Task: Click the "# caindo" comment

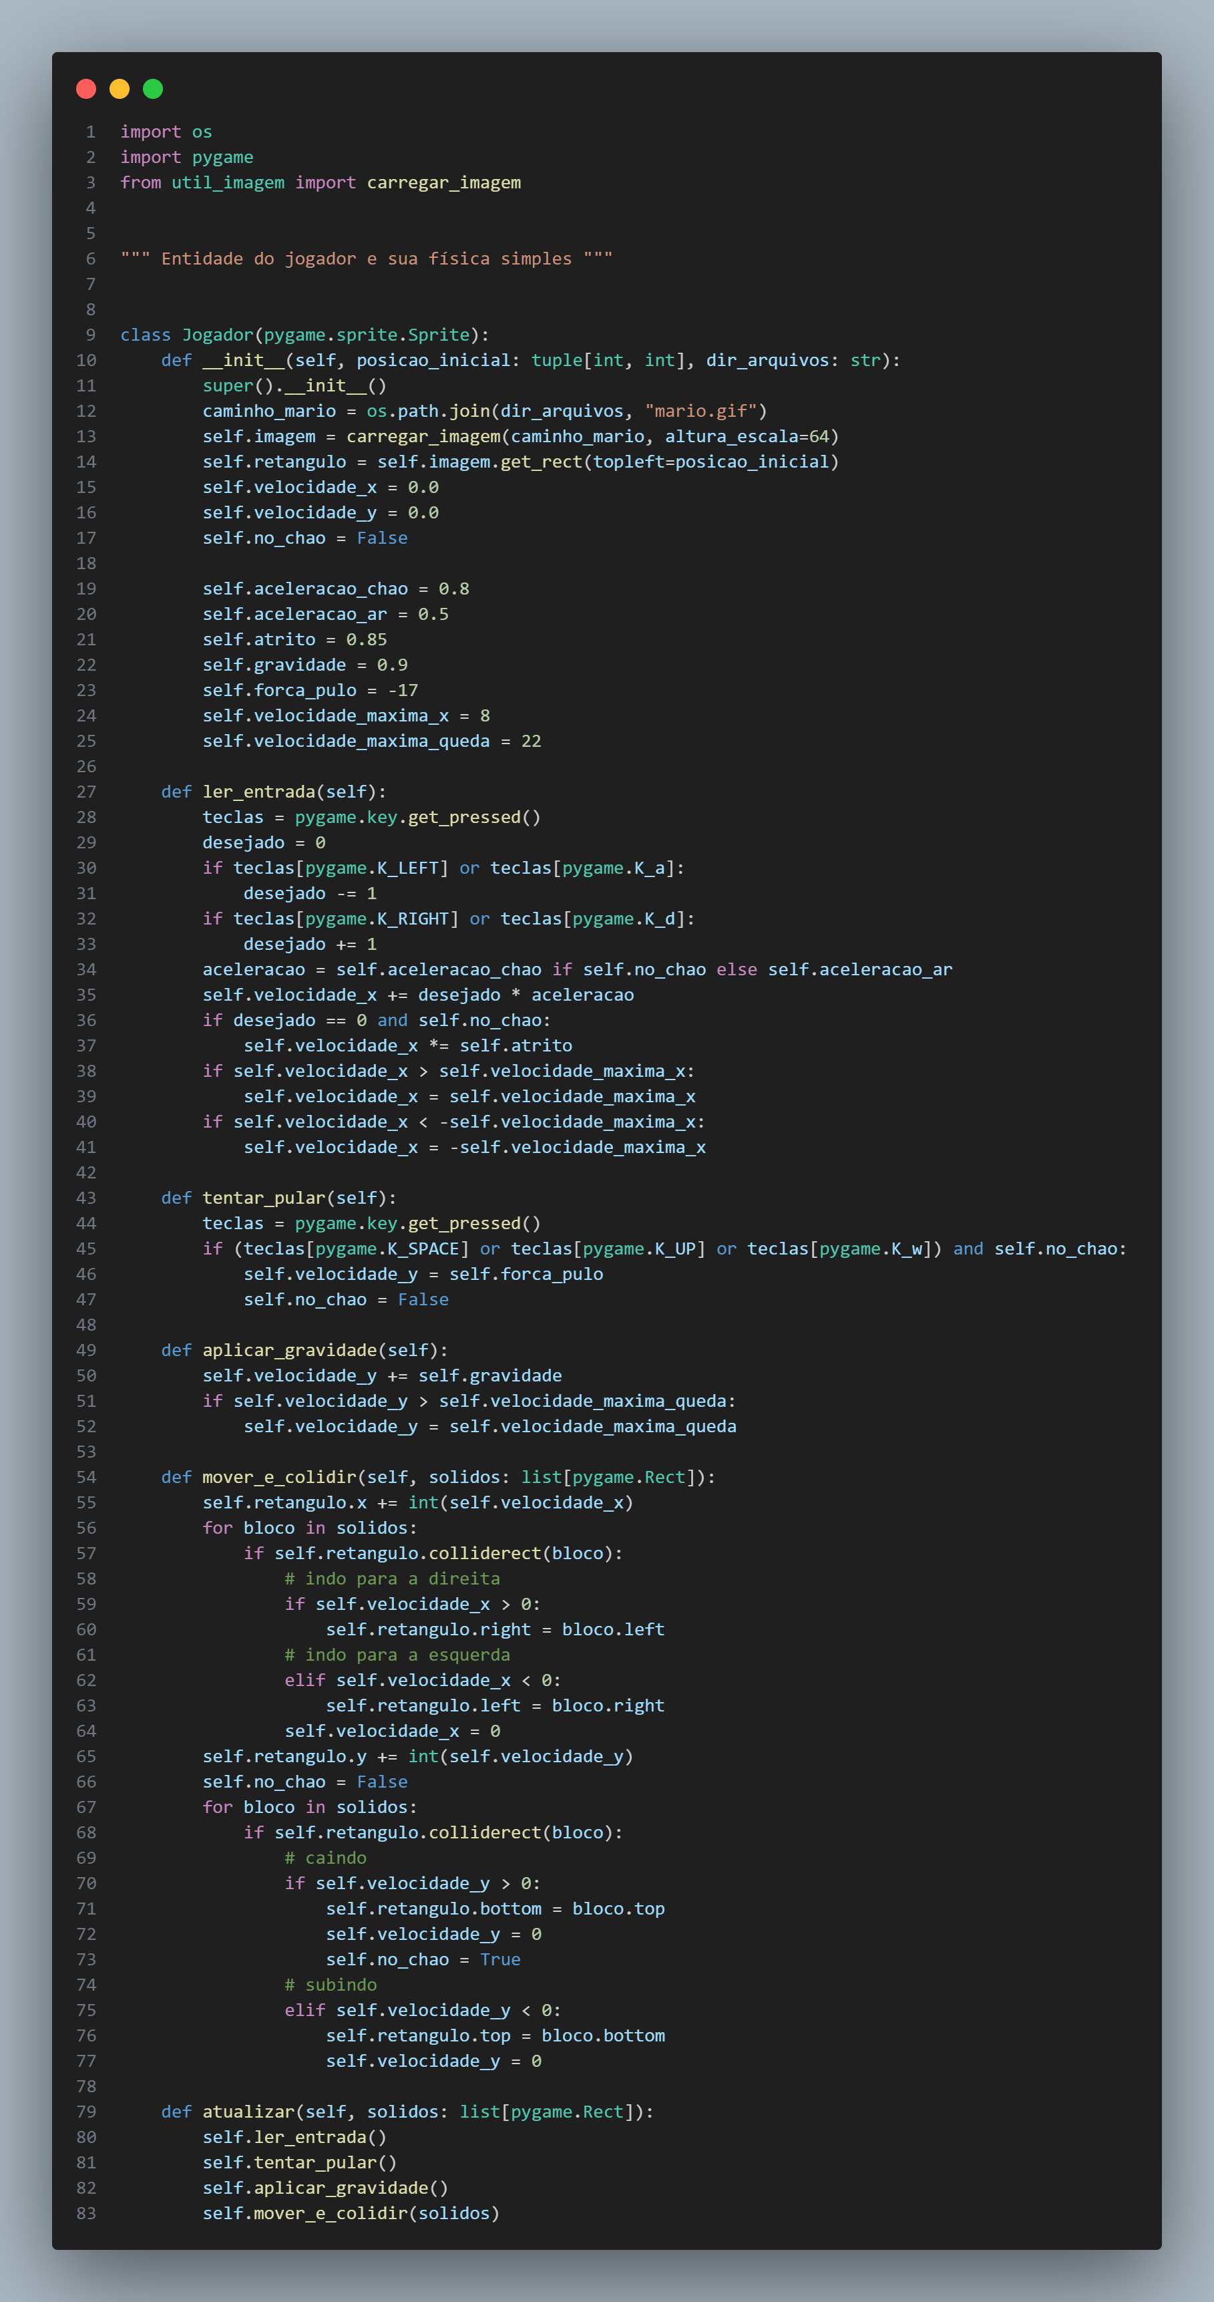Action: click(x=325, y=1858)
